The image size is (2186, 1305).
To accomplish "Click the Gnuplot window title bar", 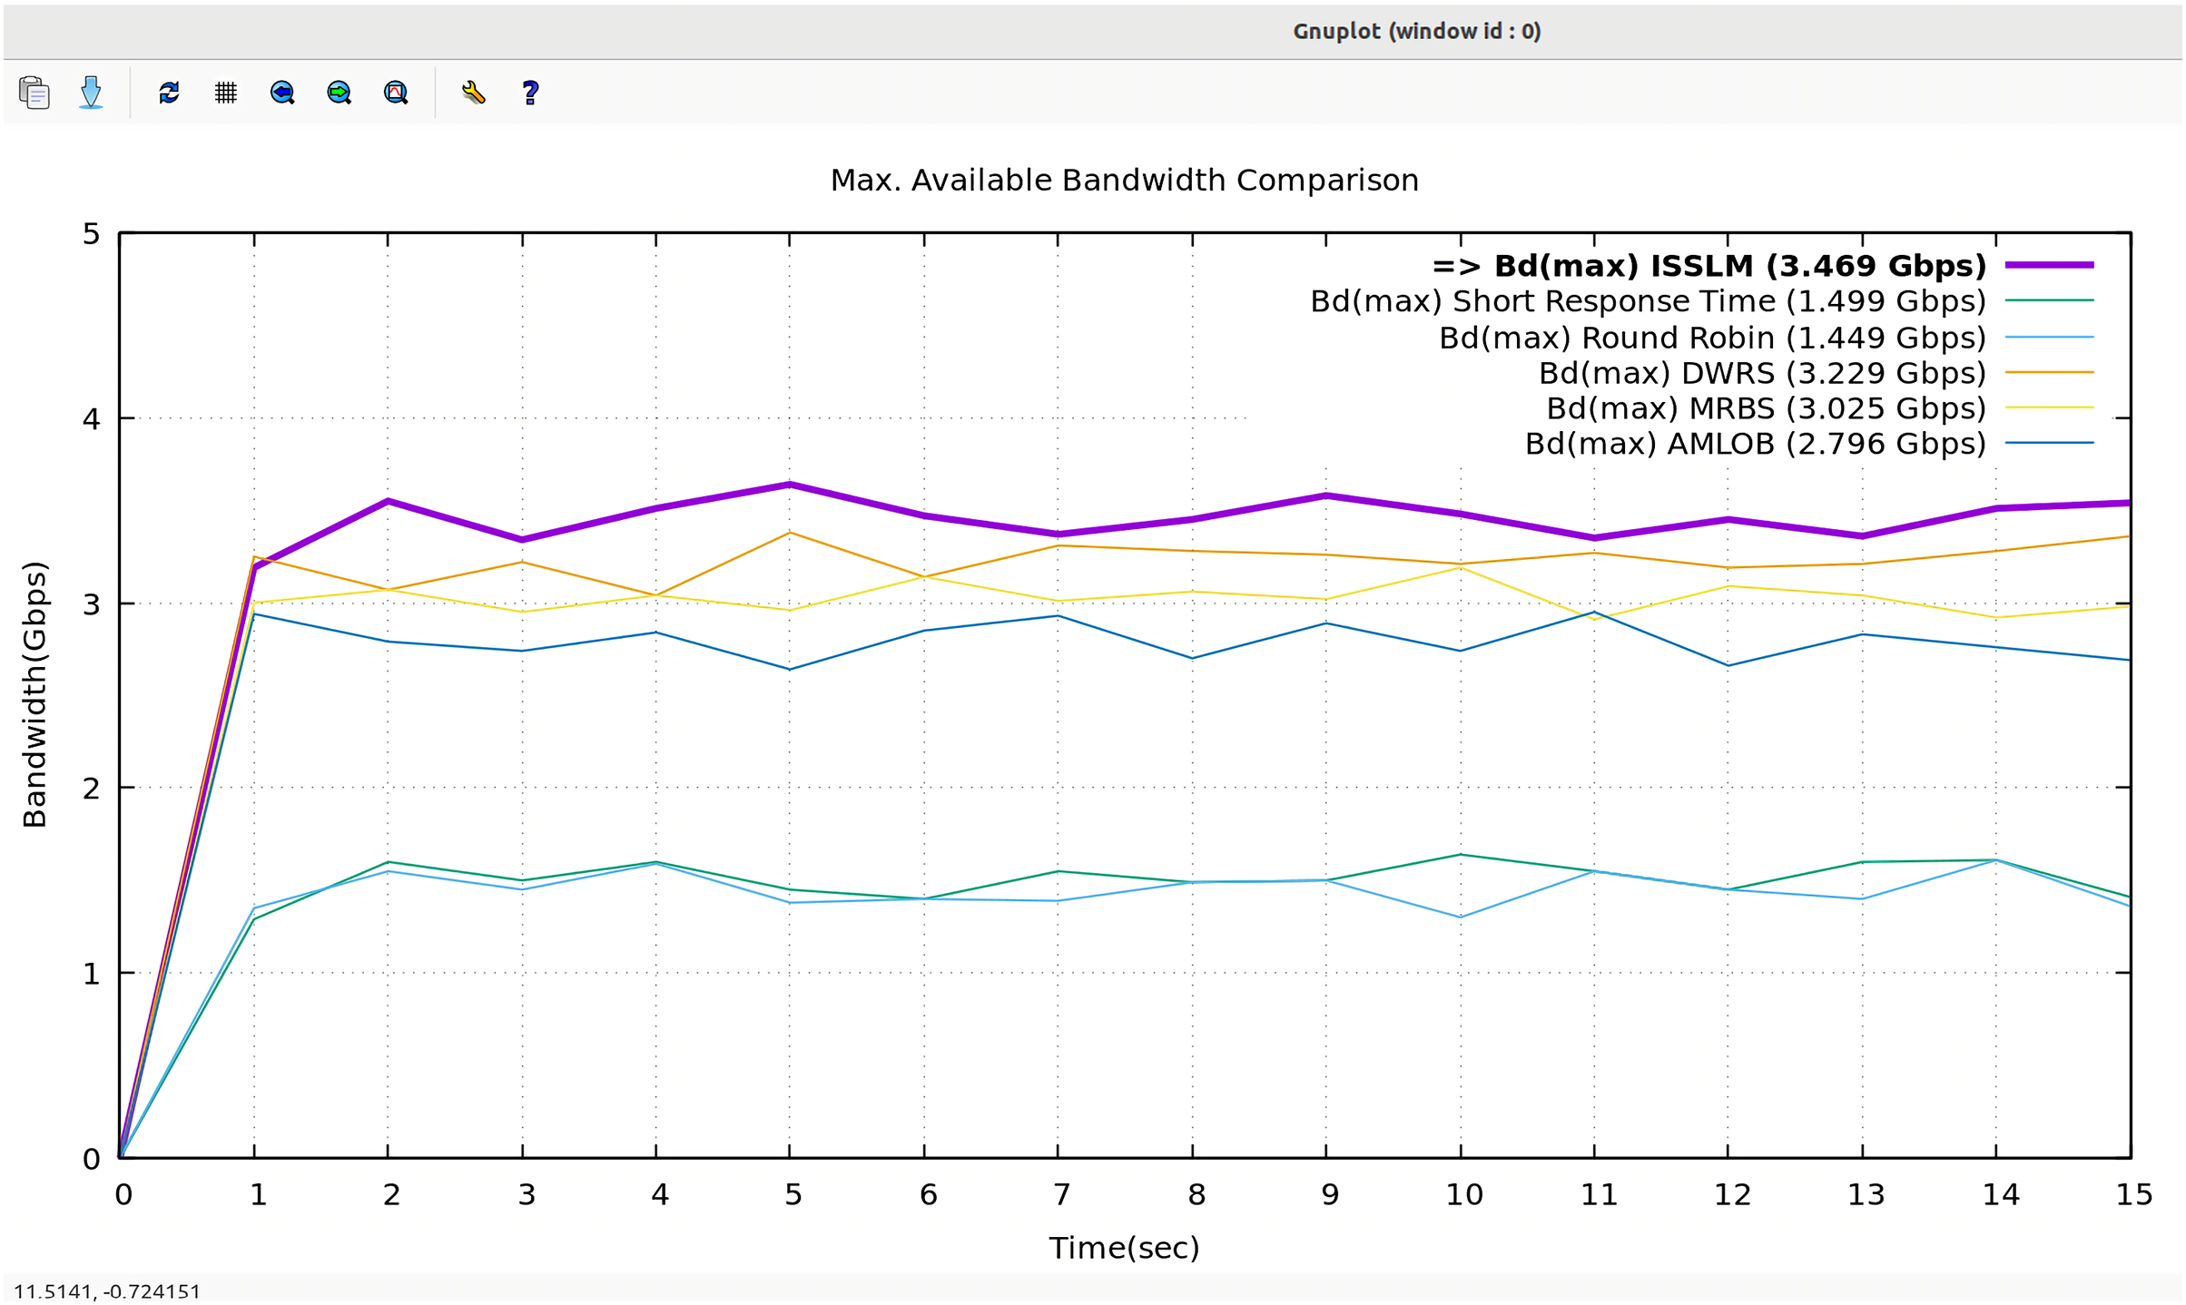I will [x=1416, y=32].
